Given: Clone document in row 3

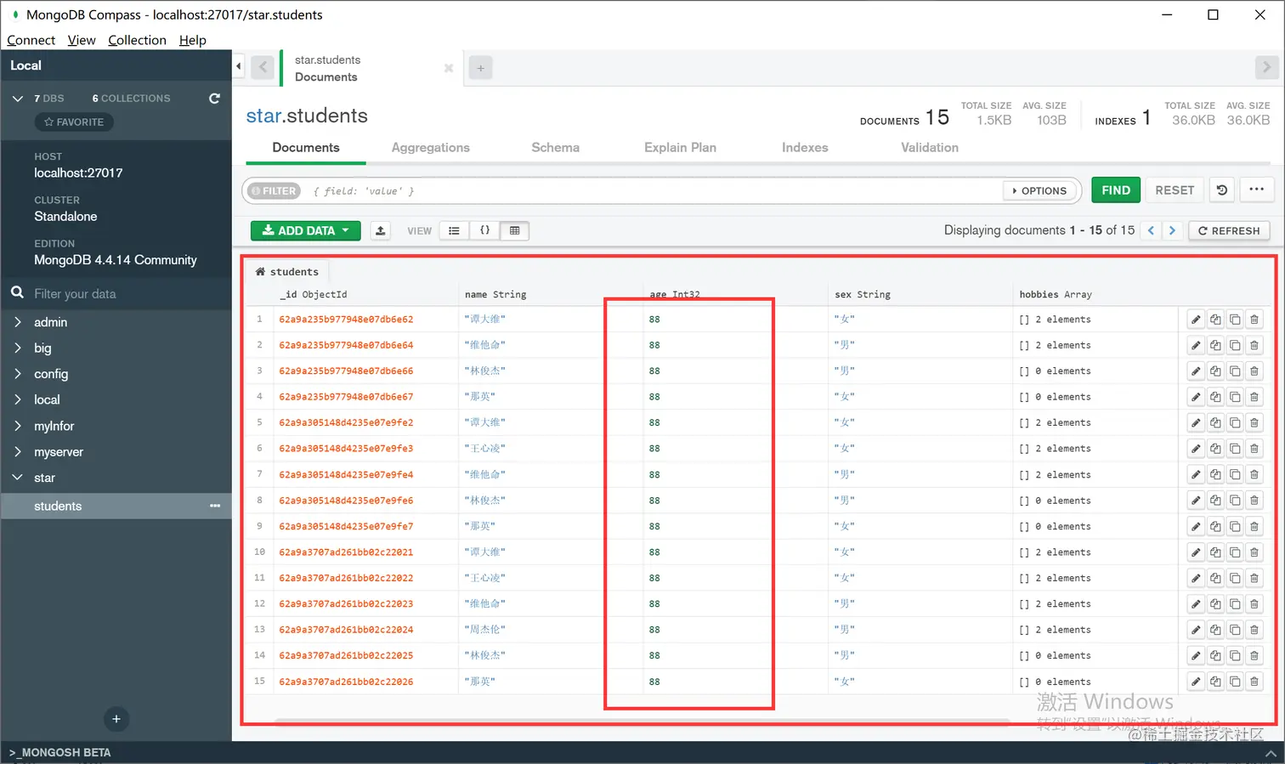Looking at the screenshot, I should coord(1235,371).
